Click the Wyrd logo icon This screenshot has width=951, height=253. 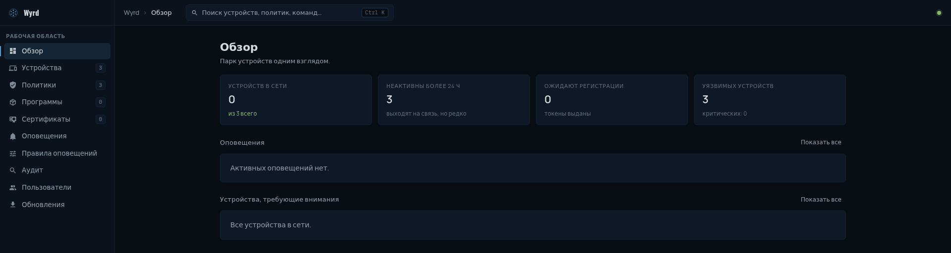tap(13, 13)
